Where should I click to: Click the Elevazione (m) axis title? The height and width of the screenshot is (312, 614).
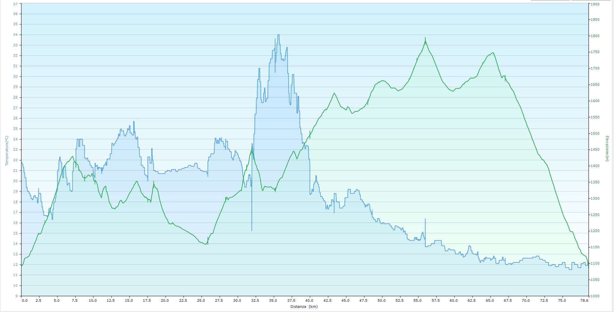pyautogui.click(x=607, y=148)
